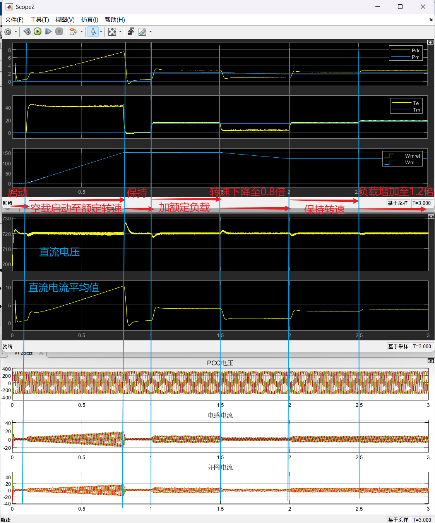The image size is (435, 523).
Task: Open the 仿真(I) menu
Action: pyautogui.click(x=89, y=20)
